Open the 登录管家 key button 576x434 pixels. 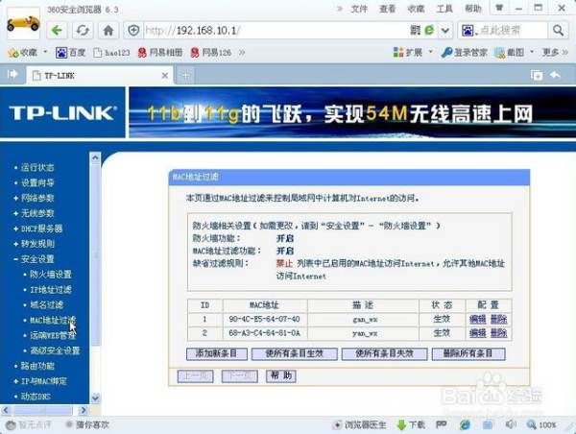point(464,53)
